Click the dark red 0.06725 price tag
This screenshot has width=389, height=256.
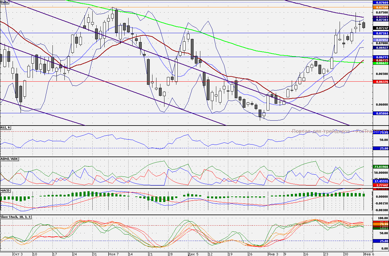pyautogui.click(x=380, y=60)
